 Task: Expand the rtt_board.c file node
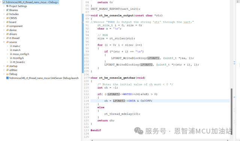(7, 62)
